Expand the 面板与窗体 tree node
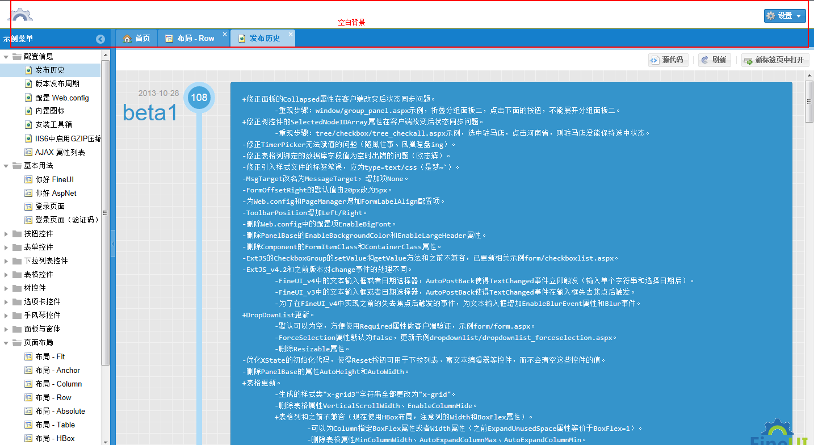The width and height of the screenshot is (814, 445). click(x=6, y=329)
